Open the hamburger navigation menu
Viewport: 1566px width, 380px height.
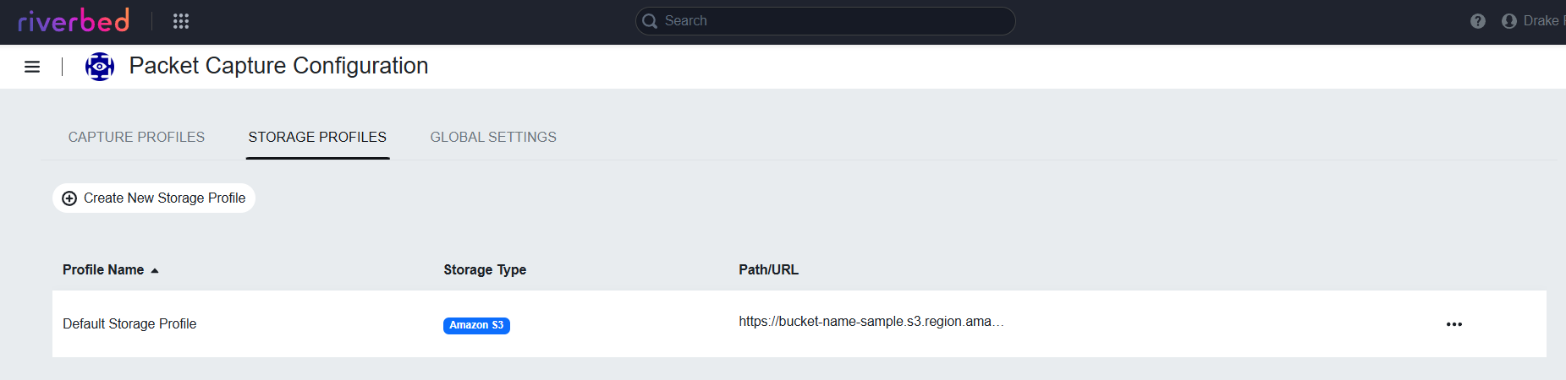coord(32,67)
